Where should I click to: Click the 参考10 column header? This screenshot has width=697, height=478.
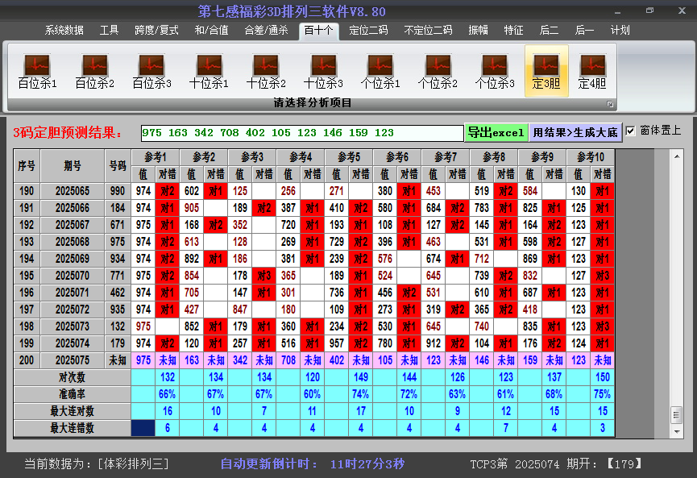591,157
